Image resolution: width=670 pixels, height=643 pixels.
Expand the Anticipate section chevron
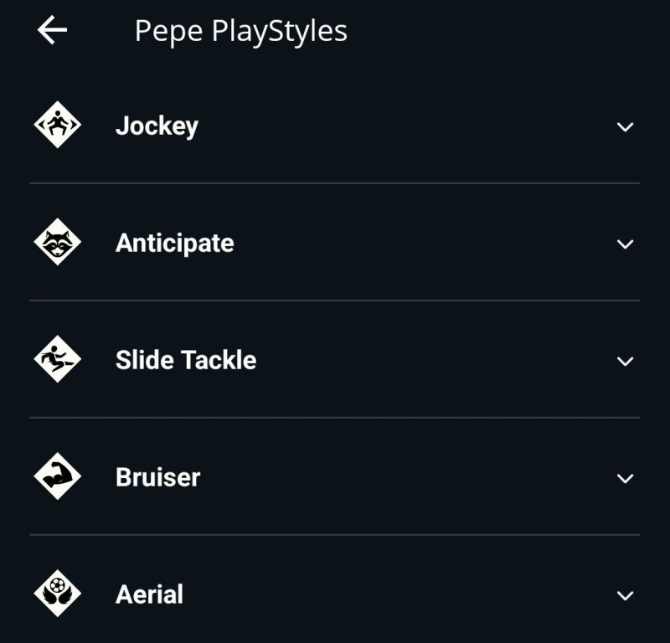click(625, 244)
